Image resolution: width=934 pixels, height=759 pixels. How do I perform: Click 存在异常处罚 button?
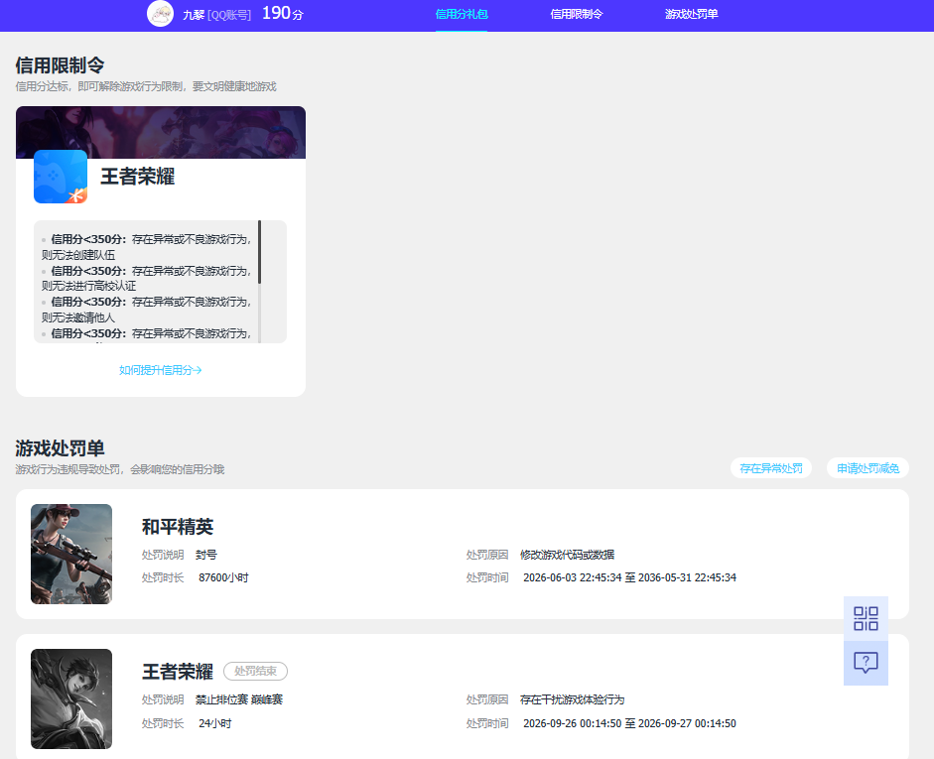(x=771, y=468)
